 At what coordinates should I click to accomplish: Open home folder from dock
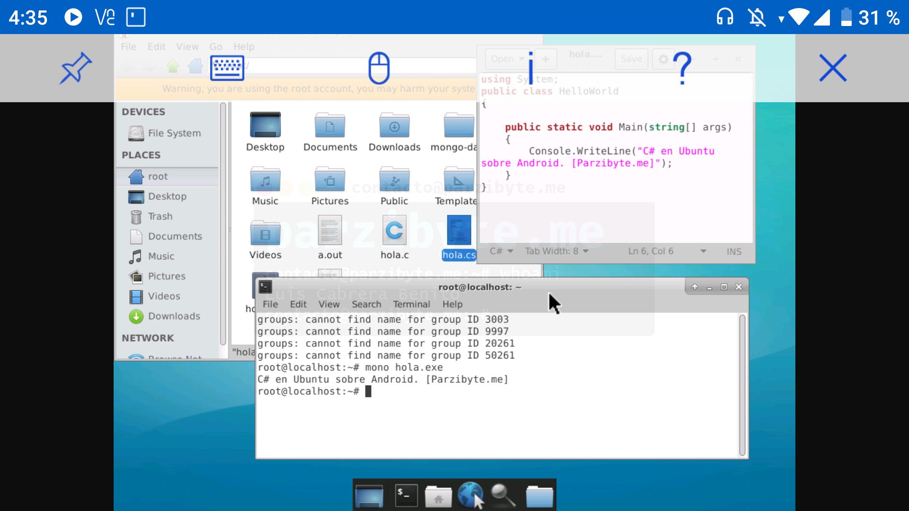[438, 496]
